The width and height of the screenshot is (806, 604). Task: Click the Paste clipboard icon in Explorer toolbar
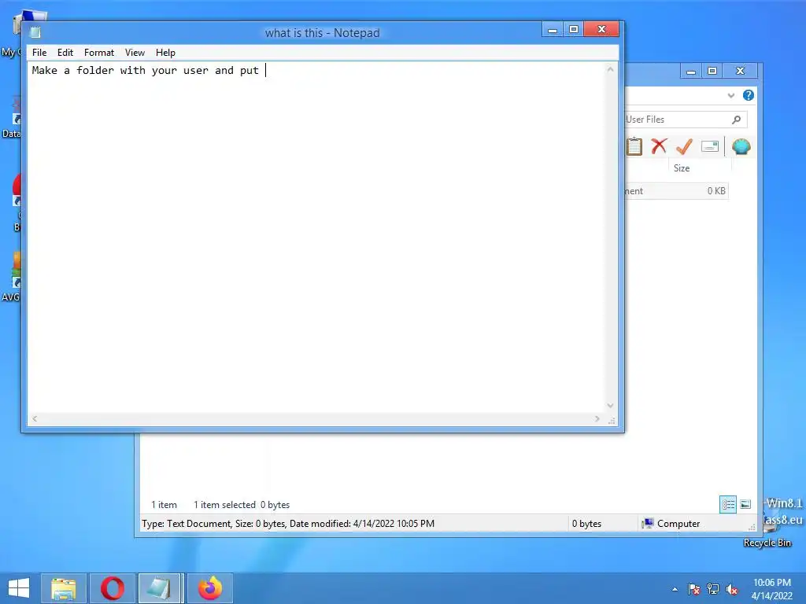coord(634,146)
